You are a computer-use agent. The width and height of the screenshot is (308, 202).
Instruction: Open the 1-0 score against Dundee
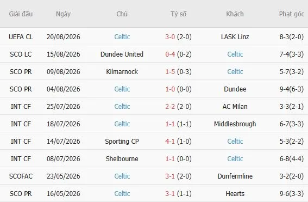170,89
